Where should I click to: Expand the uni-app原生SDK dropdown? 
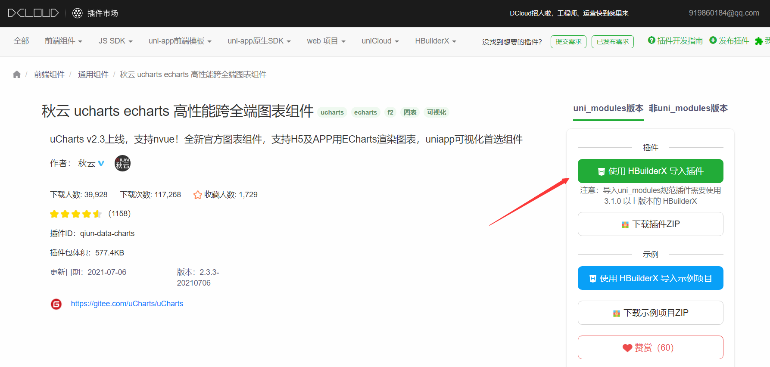[259, 41]
